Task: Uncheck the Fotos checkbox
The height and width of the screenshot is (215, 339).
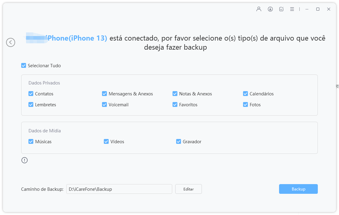Action: (245, 105)
